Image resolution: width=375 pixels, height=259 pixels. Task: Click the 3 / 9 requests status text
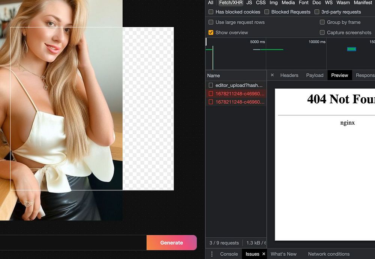point(224,243)
